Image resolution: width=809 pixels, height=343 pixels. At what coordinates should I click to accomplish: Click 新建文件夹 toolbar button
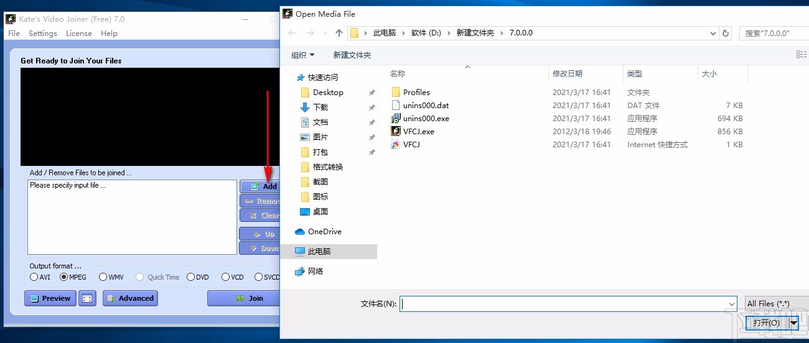(x=352, y=55)
